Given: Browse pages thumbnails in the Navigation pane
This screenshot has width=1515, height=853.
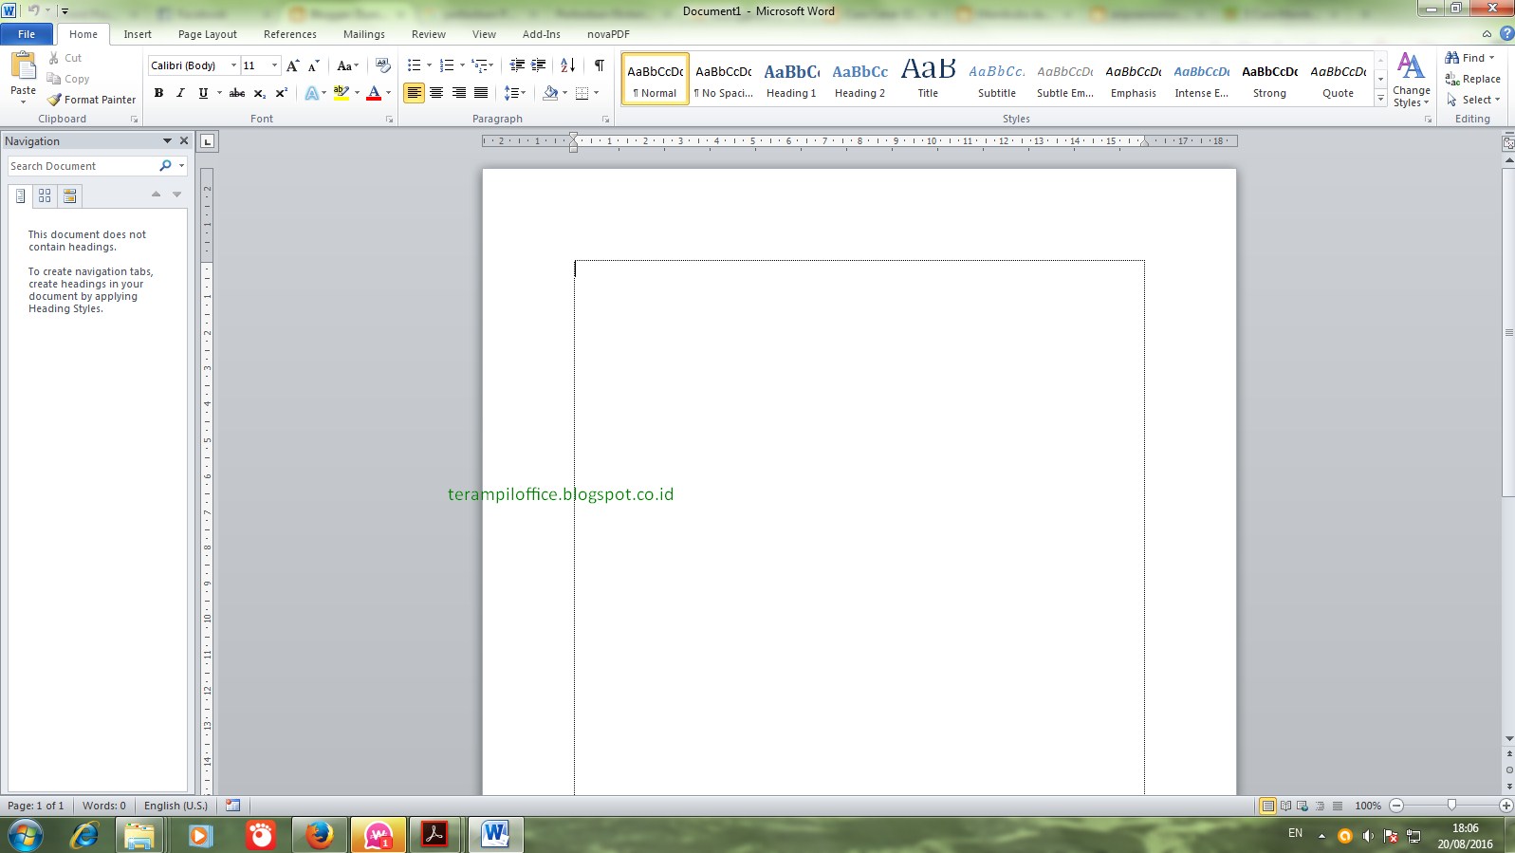Looking at the screenshot, I should click(45, 195).
